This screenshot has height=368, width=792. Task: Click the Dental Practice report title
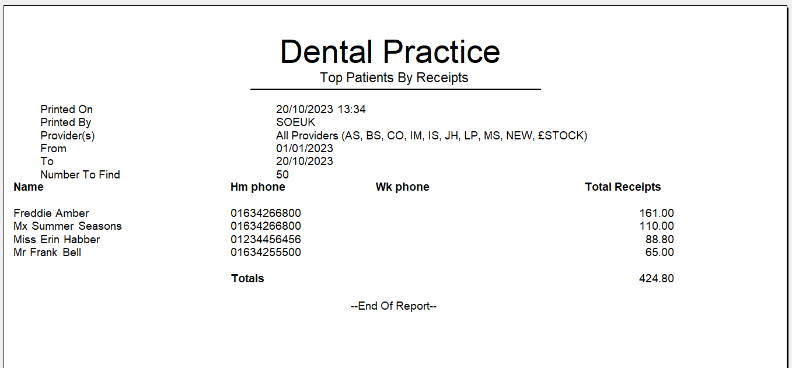point(390,51)
